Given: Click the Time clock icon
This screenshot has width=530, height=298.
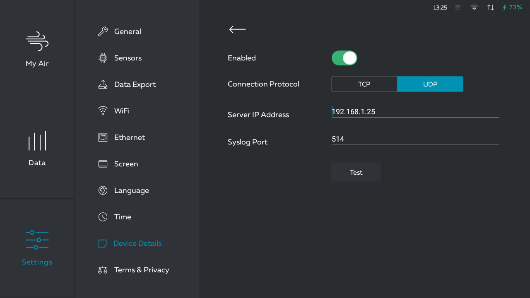Looking at the screenshot, I should tap(103, 217).
